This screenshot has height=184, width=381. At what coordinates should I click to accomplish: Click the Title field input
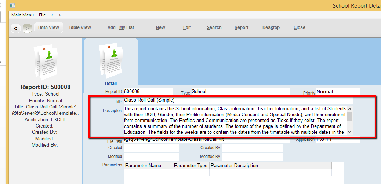tap(238, 100)
